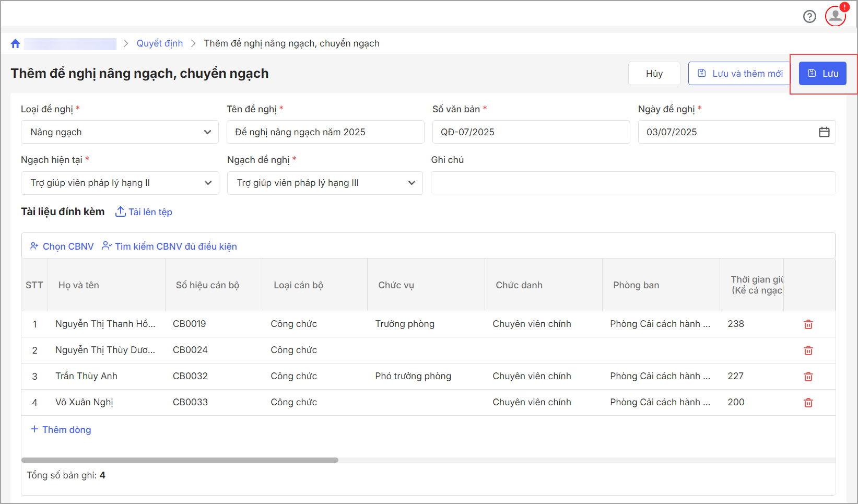This screenshot has width=858, height=504.
Task: Cancel with the Hủy button
Action: coord(654,74)
